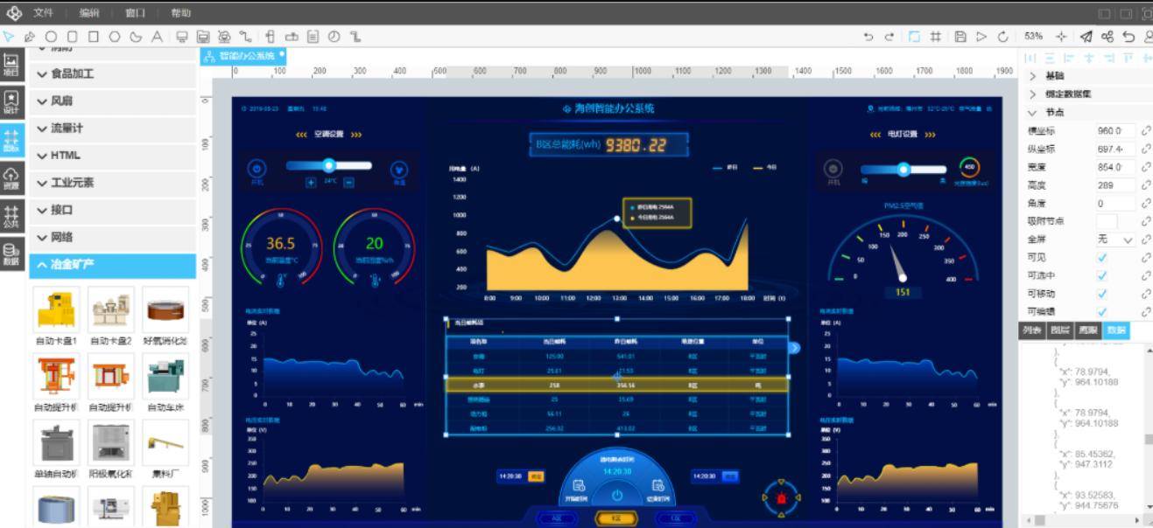Toggle the 可选中 checkbox

click(x=1102, y=275)
